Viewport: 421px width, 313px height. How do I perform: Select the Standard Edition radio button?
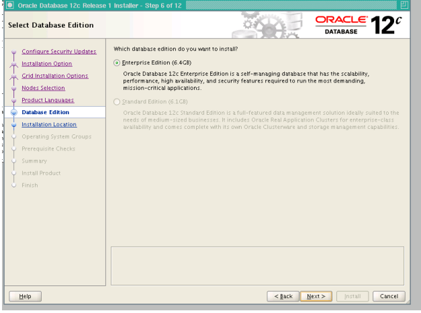tap(117, 102)
